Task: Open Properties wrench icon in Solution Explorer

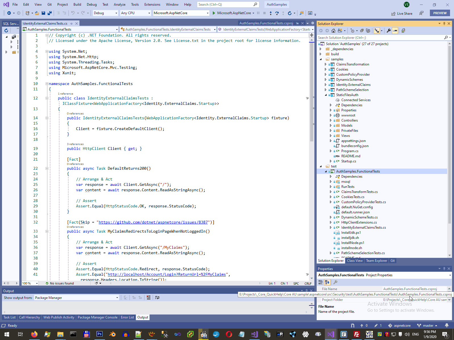Action: [x=389, y=31]
